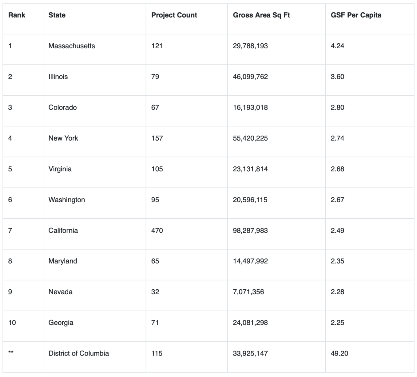
Task: Click the Project Count column header
Action: coord(174,15)
